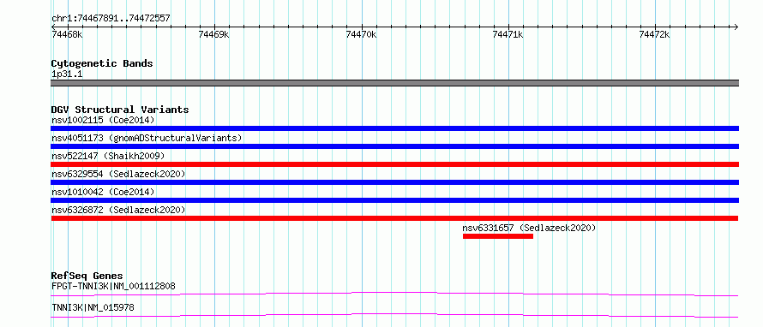Click the 74468k ruler position
Viewport: 763px width, 327px height.
67,34
